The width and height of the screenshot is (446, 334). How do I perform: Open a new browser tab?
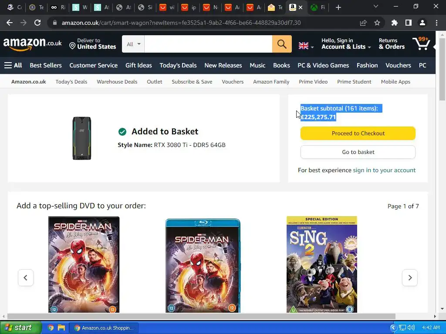point(338,7)
